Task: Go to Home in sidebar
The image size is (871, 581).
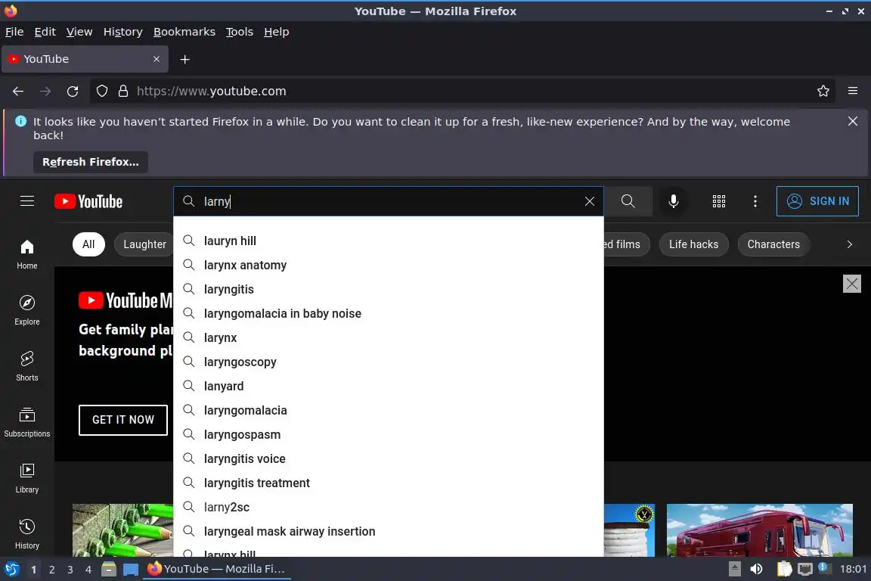Action: point(27,254)
